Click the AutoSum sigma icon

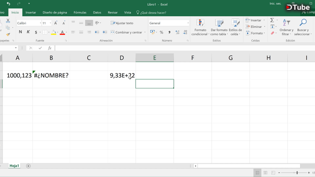click(272, 20)
